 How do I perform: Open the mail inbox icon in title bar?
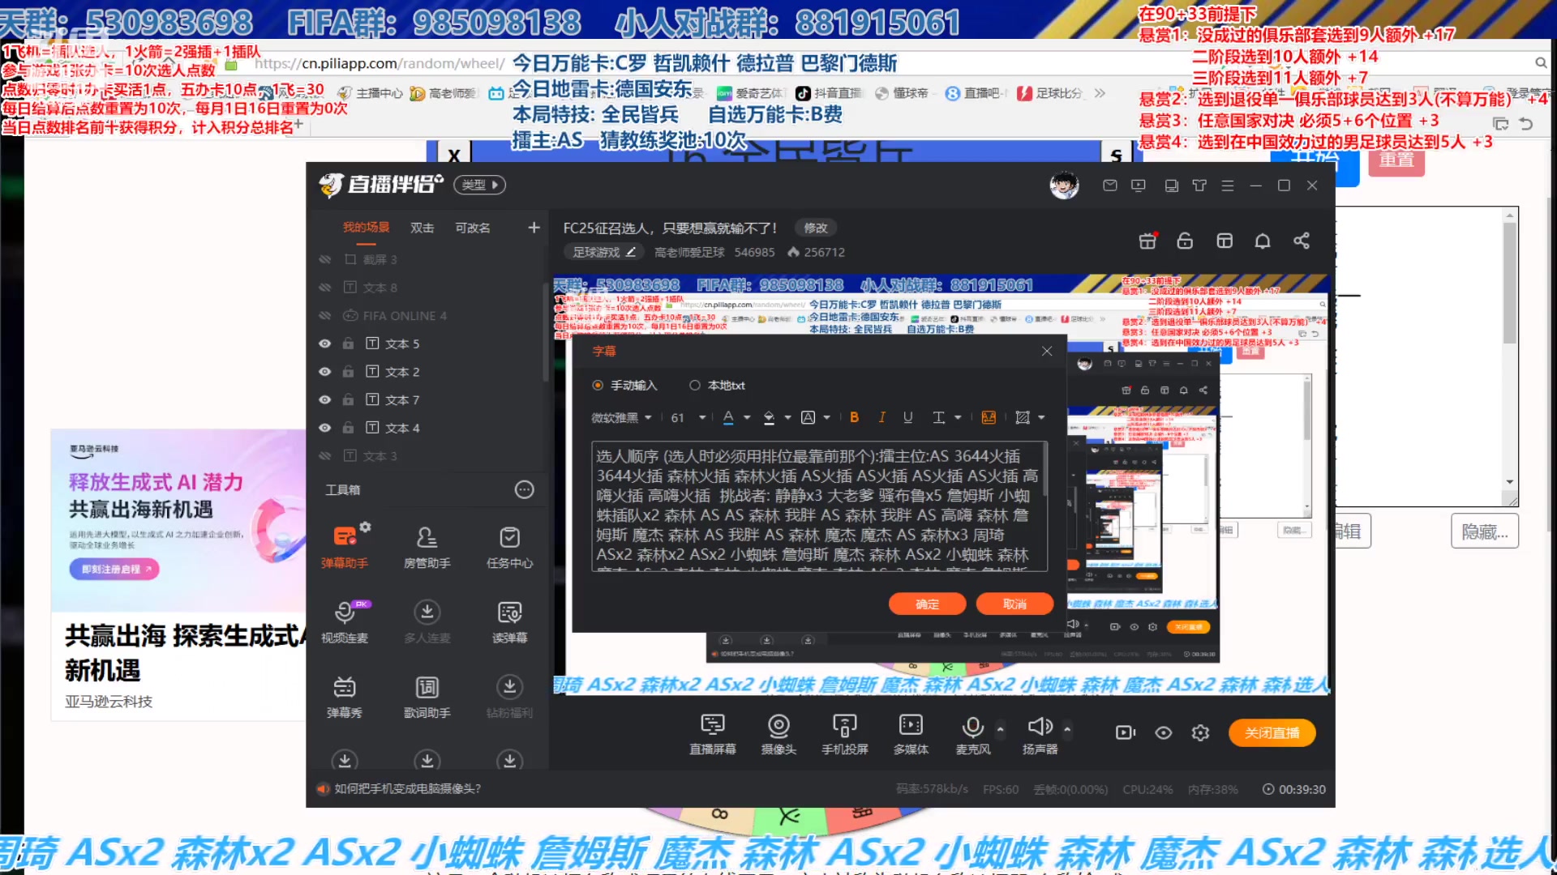(x=1110, y=186)
